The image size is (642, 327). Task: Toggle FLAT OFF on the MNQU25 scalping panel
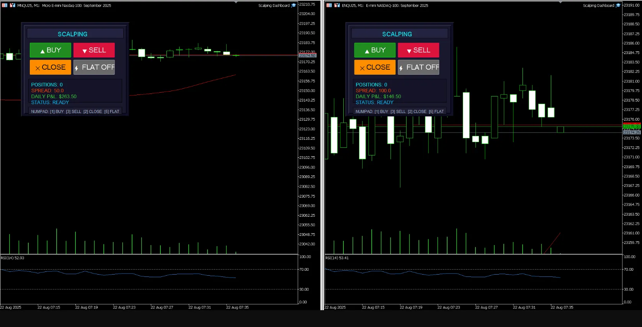(94, 67)
